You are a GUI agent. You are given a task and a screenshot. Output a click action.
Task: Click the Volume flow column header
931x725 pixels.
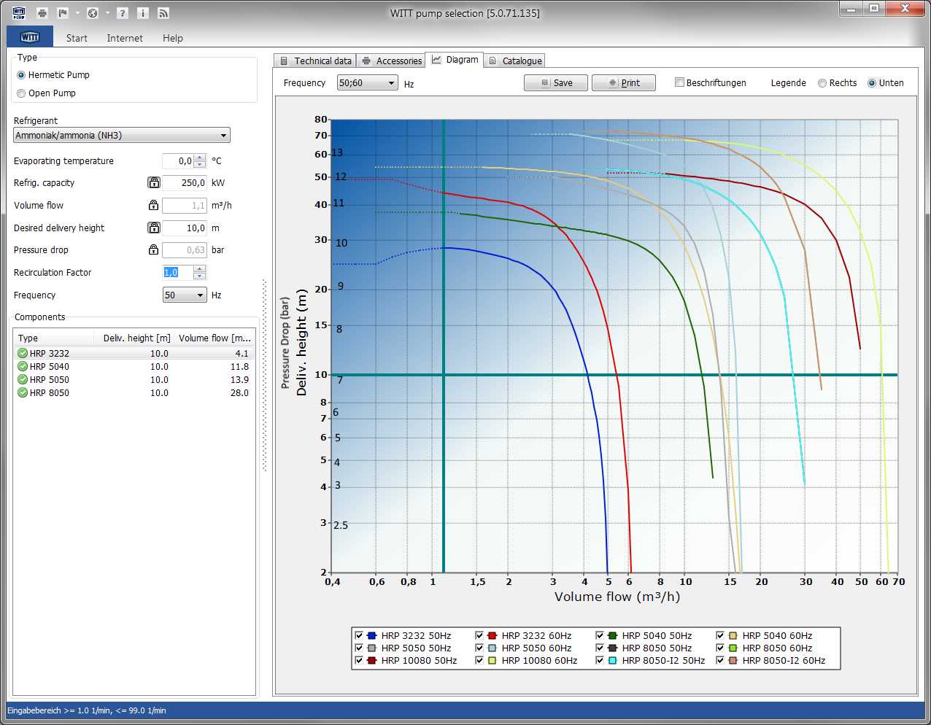(215, 338)
